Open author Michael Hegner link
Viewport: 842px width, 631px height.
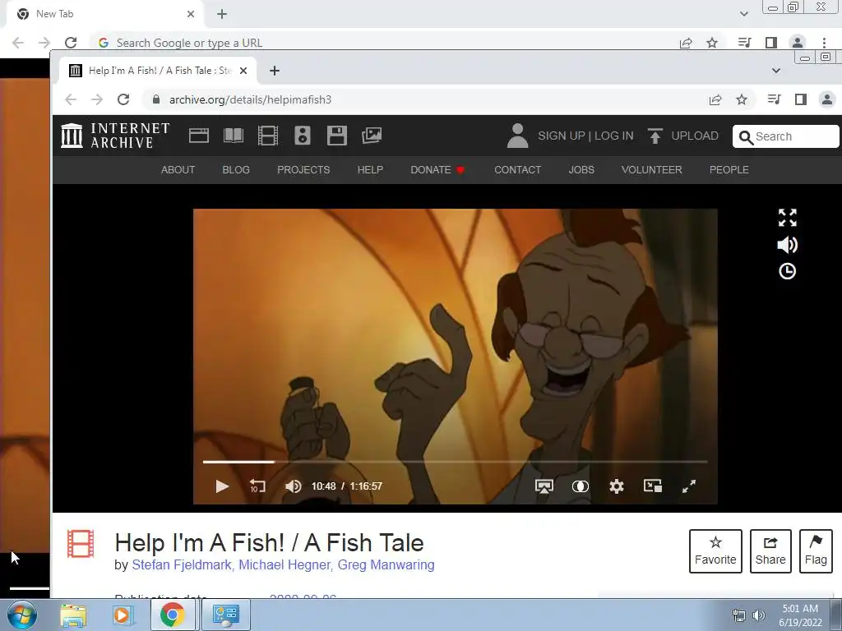pos(284,565)
